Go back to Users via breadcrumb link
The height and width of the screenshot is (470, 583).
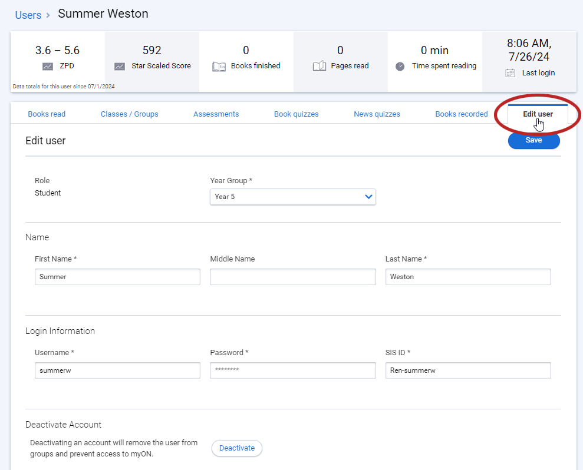click(x=28, y=15)
